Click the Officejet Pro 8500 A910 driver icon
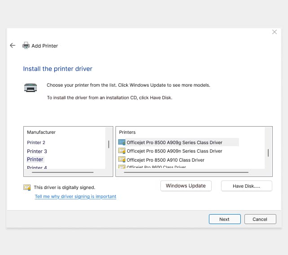Viewport: 288px width, 255px height. [121, 159]
